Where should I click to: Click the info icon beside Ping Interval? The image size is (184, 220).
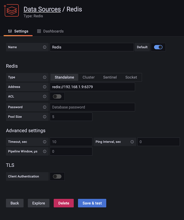[132, 142]
